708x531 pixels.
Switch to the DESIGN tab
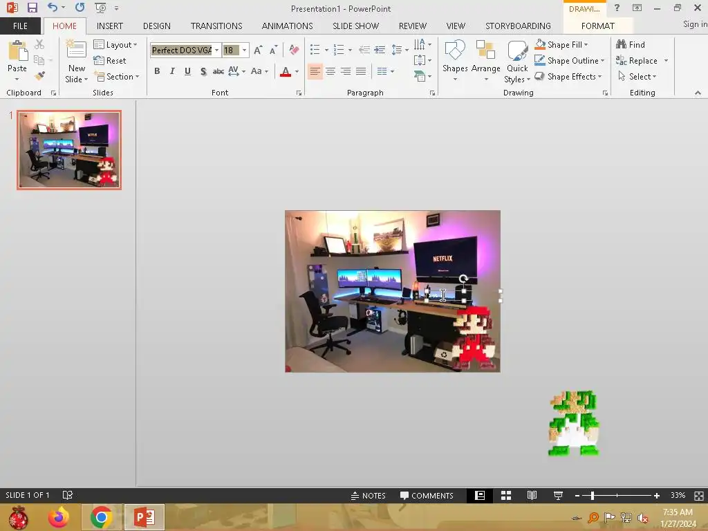point(157,26)
